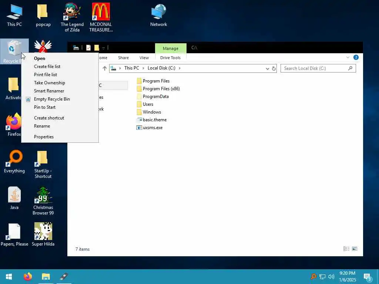Open the Everything tray icon
Viewport: 379px width, 284px height.
pyautogui.click(x=313, y=277)
